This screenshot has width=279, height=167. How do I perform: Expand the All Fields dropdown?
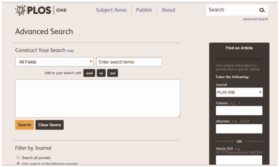coord(54,62)
